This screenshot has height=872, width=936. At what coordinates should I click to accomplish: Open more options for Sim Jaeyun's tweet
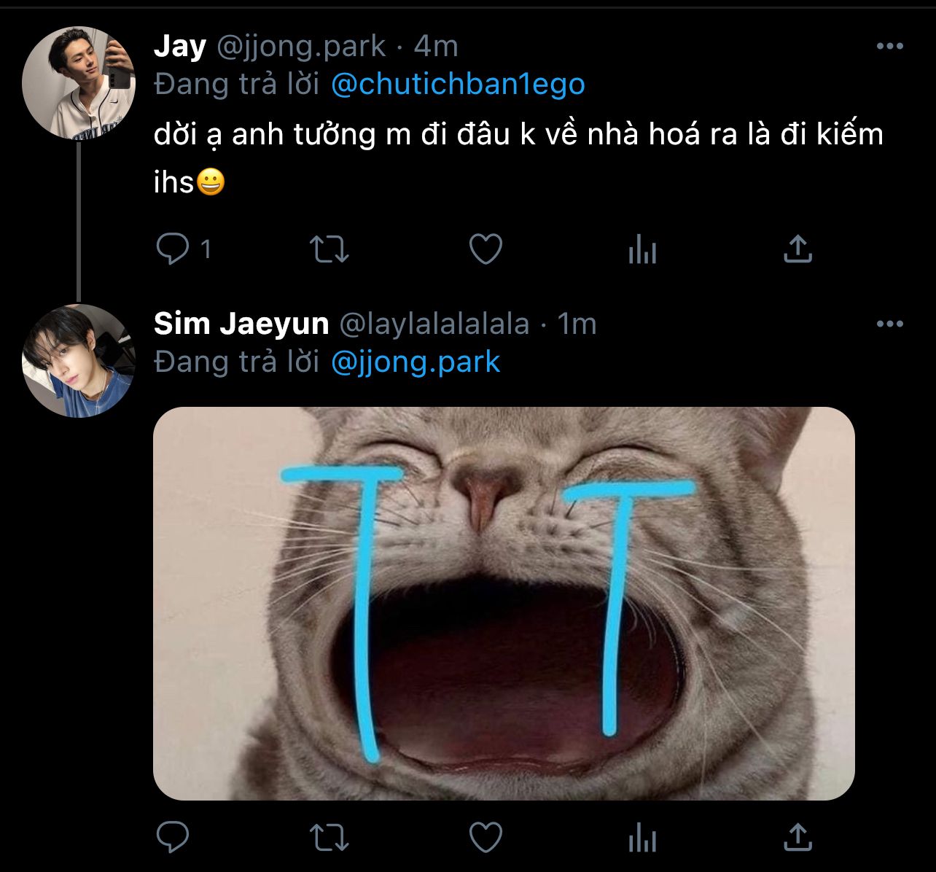[890, 324]
